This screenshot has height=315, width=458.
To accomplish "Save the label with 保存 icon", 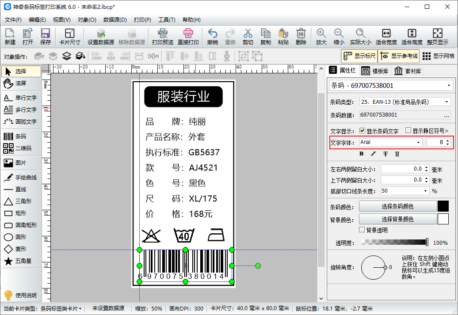I will 46,37.
